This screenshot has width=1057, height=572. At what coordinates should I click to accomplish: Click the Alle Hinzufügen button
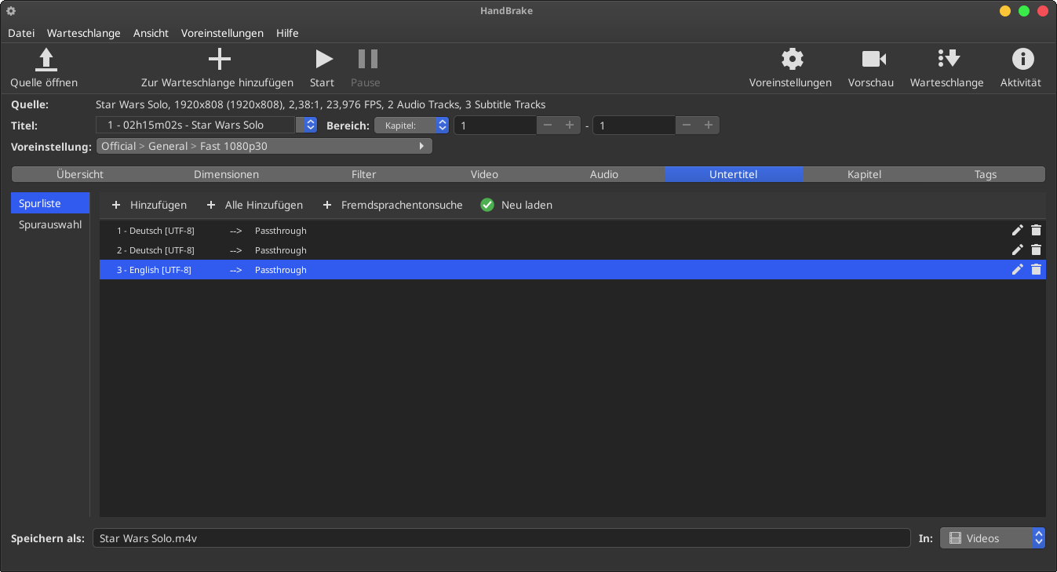254,205
